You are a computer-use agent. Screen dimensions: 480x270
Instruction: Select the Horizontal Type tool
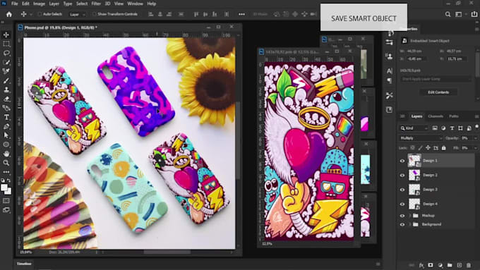(x=6, y=117)
